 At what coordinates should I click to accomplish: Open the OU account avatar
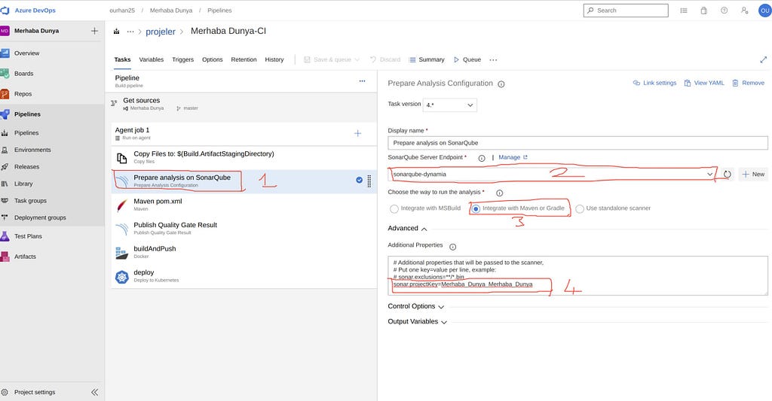(764, 11)
